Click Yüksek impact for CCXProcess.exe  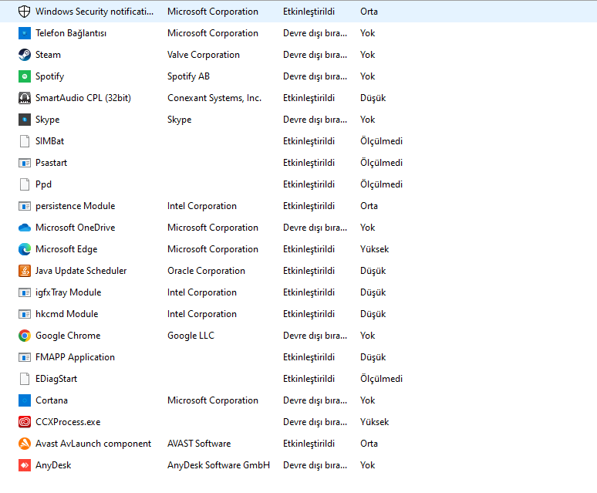point(374,422)
